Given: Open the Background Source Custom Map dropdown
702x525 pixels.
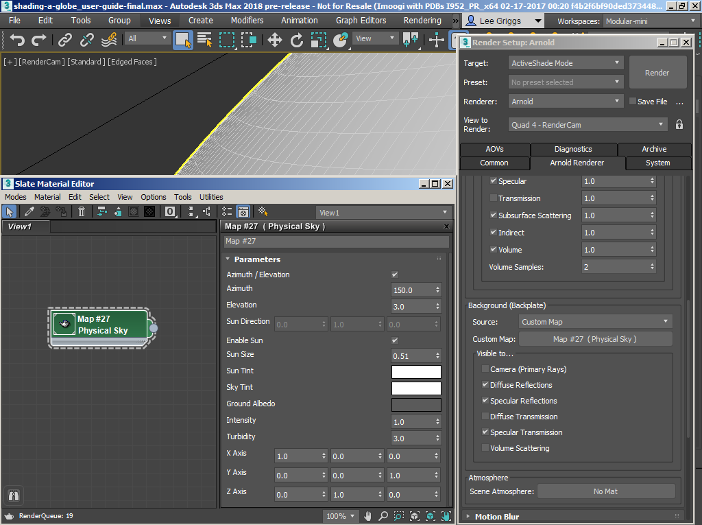Looking at the screenshot, I should point(594,322).
